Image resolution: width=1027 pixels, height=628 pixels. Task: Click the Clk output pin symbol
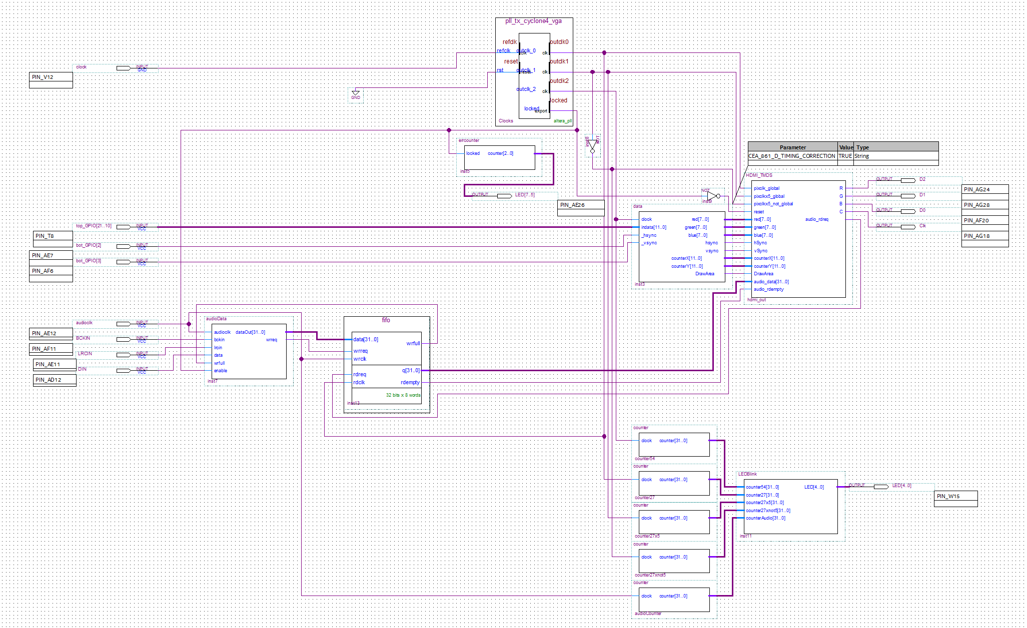(908, 226)
